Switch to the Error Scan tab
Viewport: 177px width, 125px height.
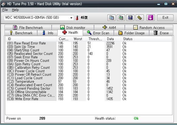(98, 33)
